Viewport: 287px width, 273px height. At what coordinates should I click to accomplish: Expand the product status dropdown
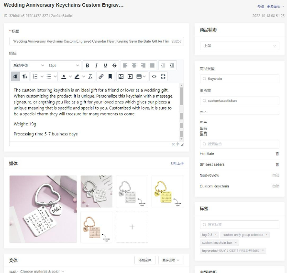pos(239,46)
